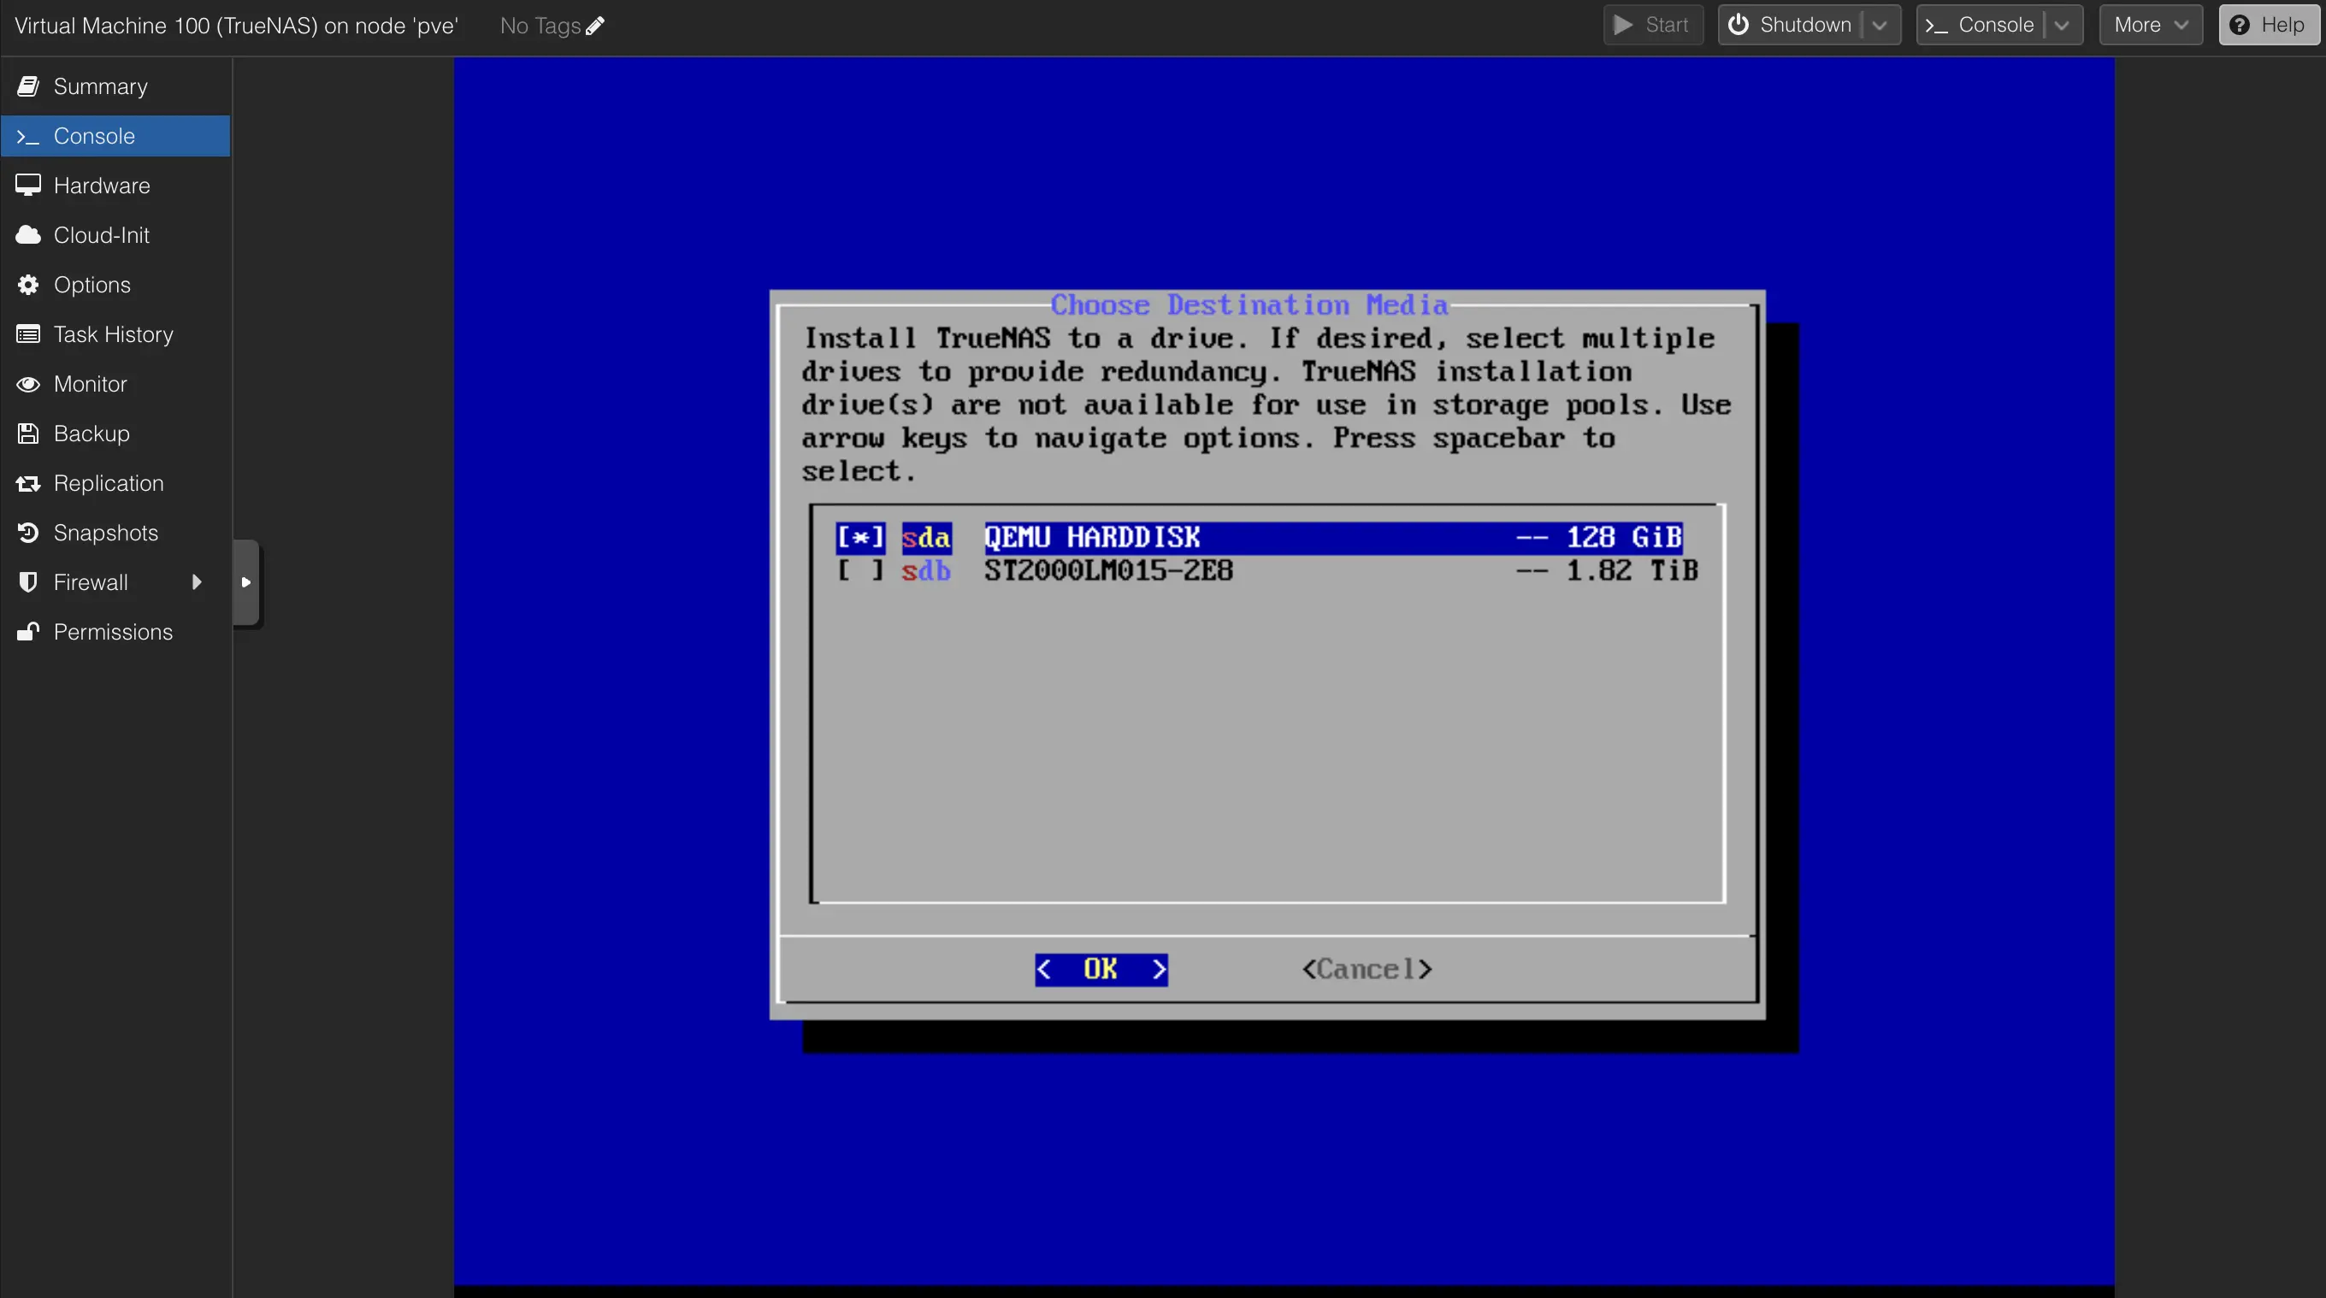Select the Console terminal icon in sidebar
Image resolution: width=2326 pixels, height=1298 pixels.
tap(28, 136)
